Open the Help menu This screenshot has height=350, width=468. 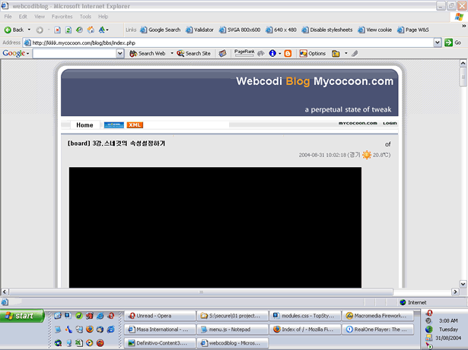coord(103,17)
